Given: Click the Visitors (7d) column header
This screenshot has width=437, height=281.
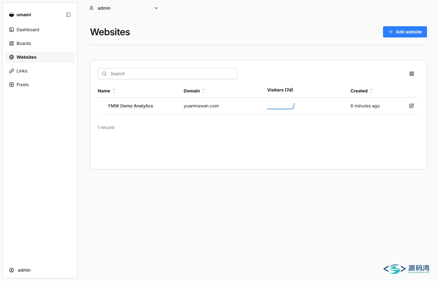Looking at the screenshot, I should 280,90.
